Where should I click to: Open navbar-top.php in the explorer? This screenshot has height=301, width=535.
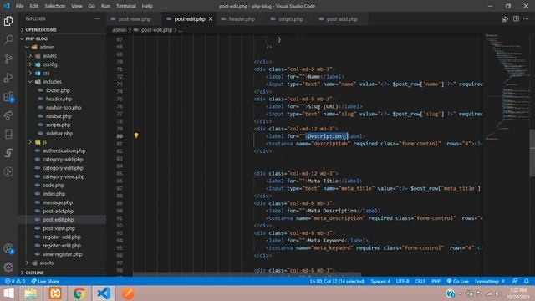pyautogui.click(x=64, y=108)
